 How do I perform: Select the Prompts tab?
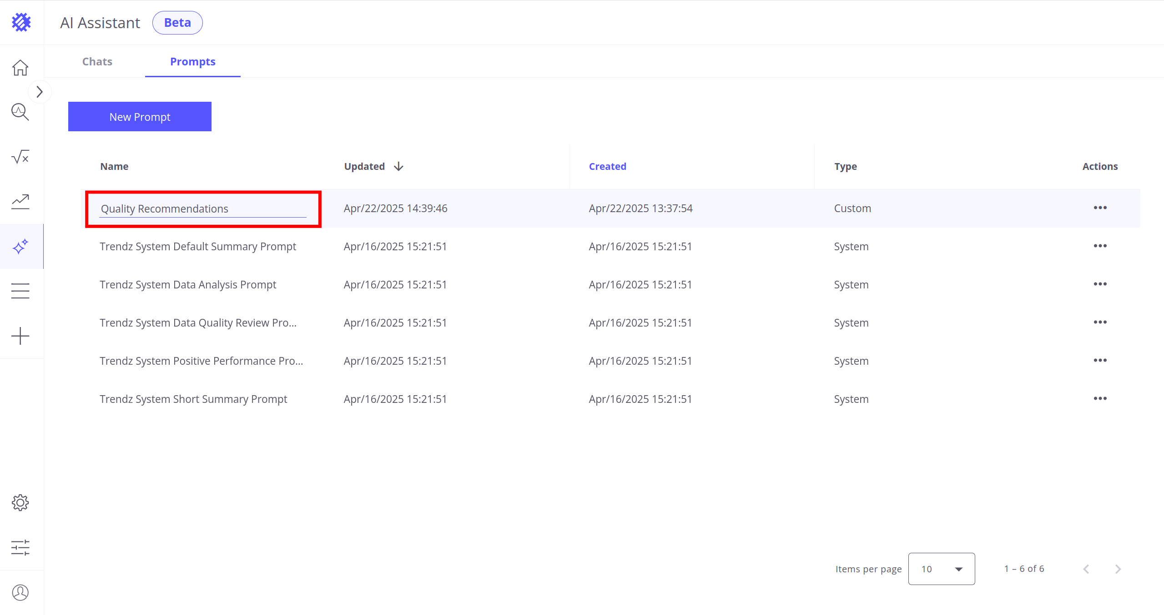[x=192, y=62]
